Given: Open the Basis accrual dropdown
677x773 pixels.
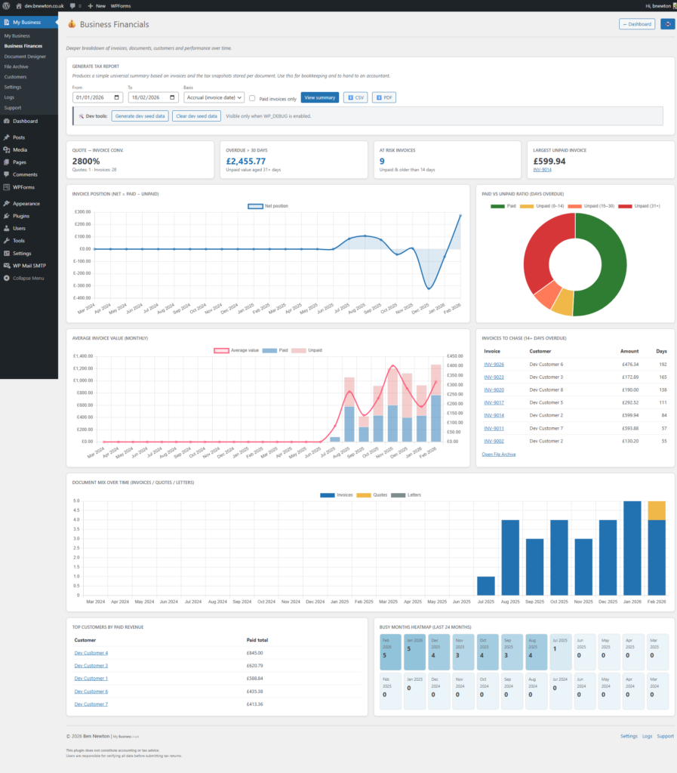Looking at the screenshot, I should click(x=214, y=97).
